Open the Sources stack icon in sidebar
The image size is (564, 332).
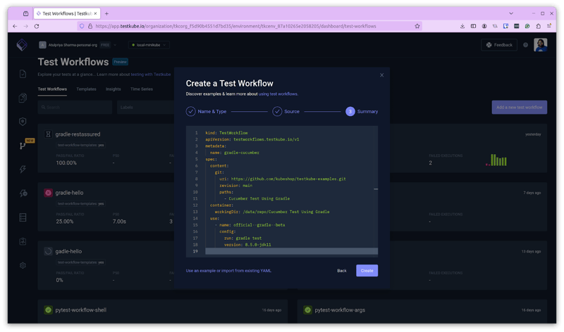pyautogui.click(x=23, y=217)
